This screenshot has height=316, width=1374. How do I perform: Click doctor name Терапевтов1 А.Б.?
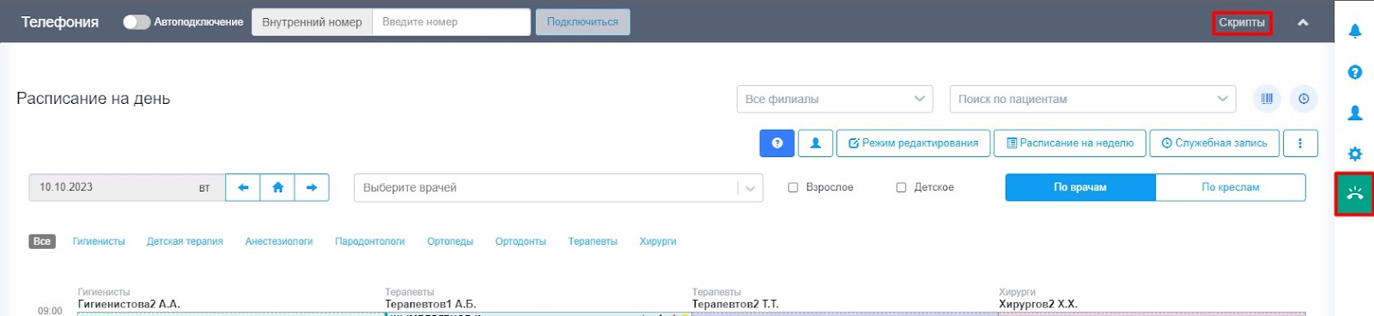point(430,304)
